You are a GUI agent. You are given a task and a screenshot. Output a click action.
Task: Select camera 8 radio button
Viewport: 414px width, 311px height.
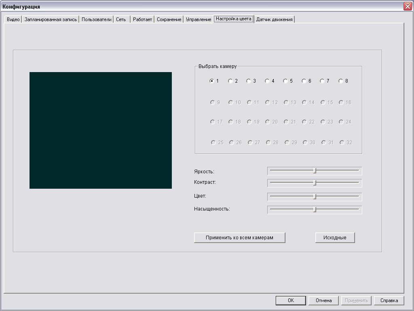click(341, 81)
